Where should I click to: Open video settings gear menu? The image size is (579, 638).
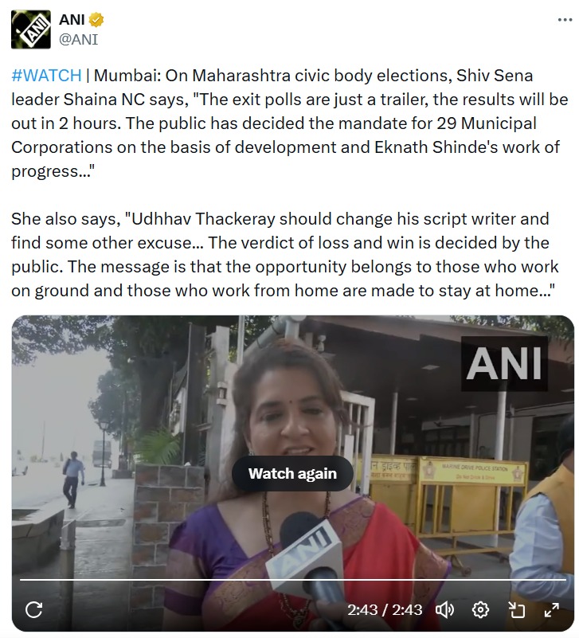(x=480, y=609)
